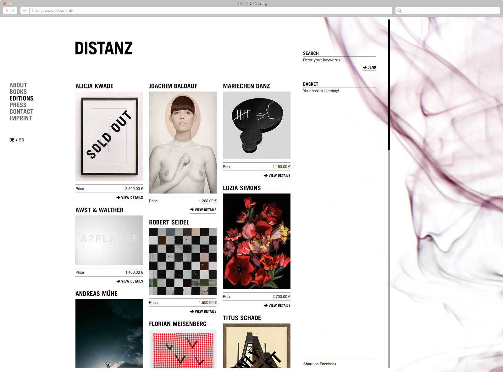Click the price 1.200.00 €
The width and height of the screenshot is (503, 387).
pyautogui.click(x=207, y=201)
